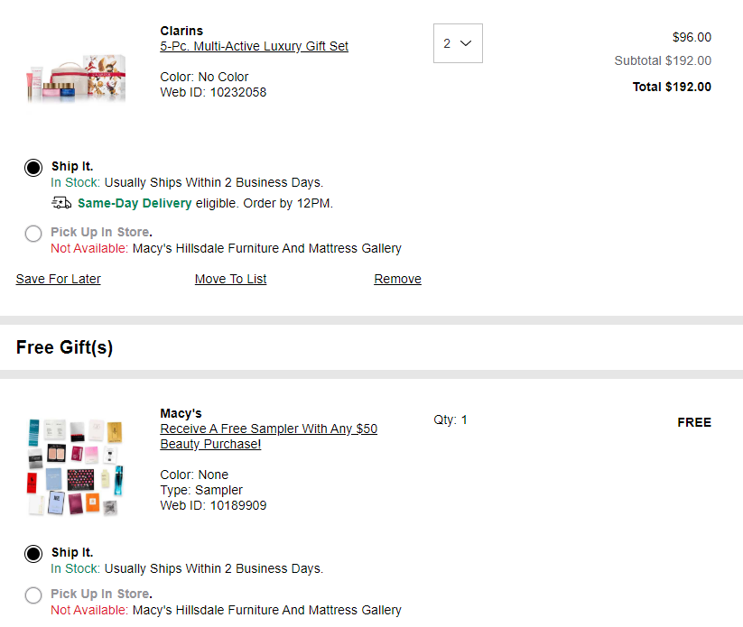Click the Clarins brand name
743x627 pixels.
click(181, 31)
